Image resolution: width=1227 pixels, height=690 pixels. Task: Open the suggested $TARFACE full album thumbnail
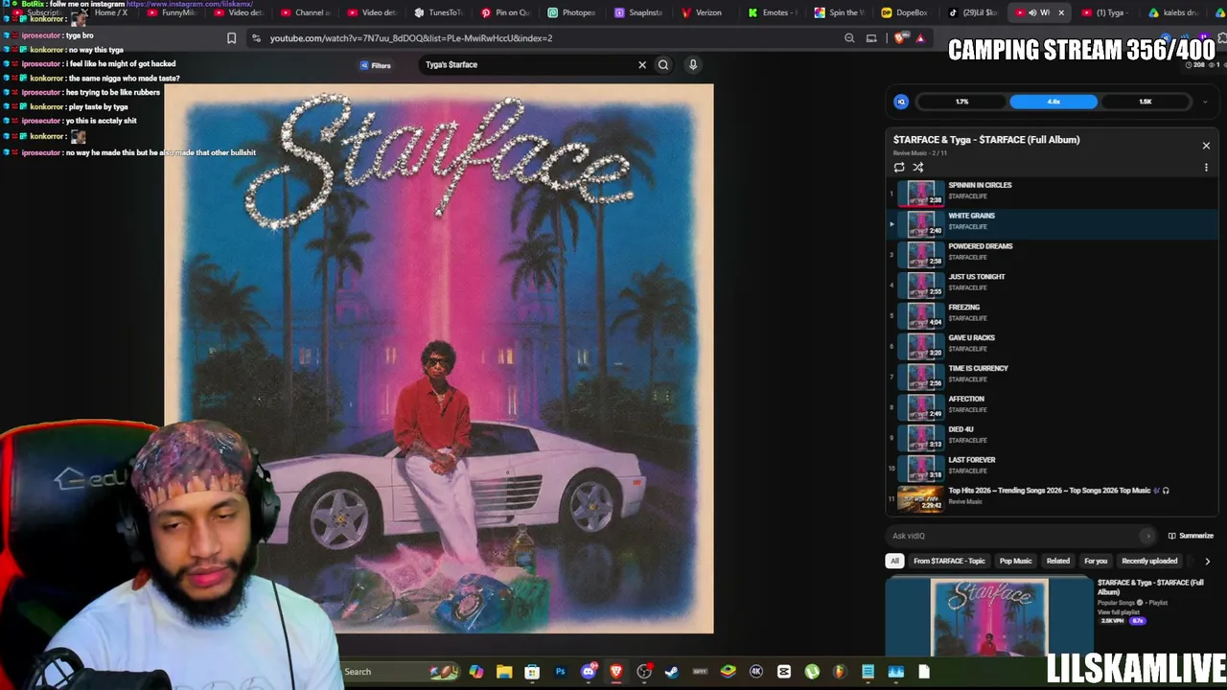[988, 618]
